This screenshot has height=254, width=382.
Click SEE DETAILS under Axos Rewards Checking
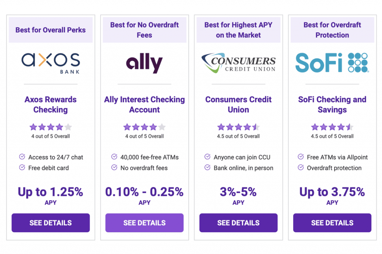[x=50, y=223]
